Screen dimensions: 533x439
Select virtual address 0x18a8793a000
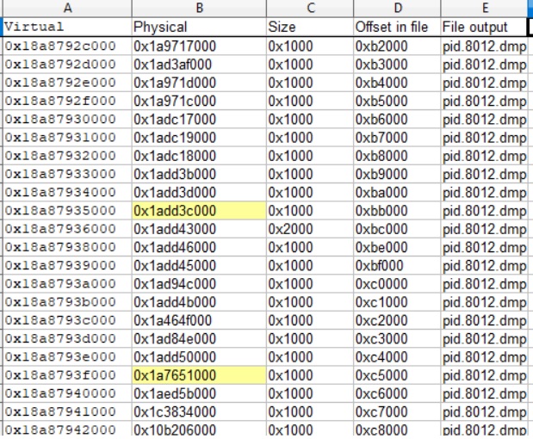coord(67,284)
